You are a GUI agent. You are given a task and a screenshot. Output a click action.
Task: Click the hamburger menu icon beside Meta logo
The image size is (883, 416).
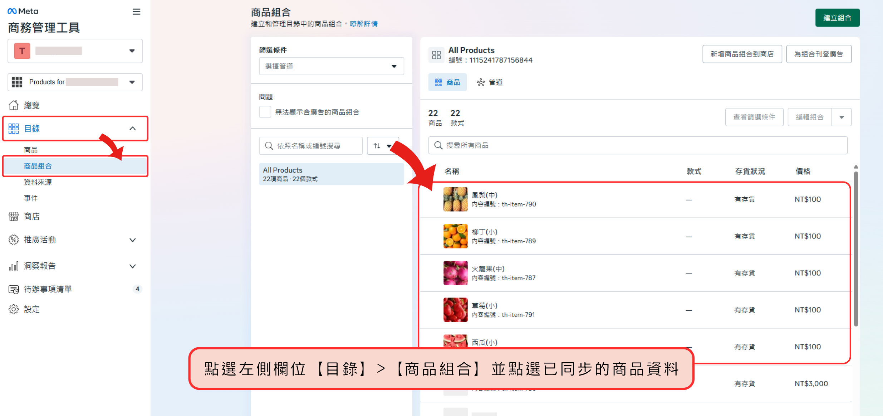(x=136, y=11)
